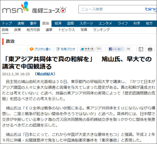Click the Facebook いいね！ button
This screenshot has width=157, height=144.
click(116, 49)
